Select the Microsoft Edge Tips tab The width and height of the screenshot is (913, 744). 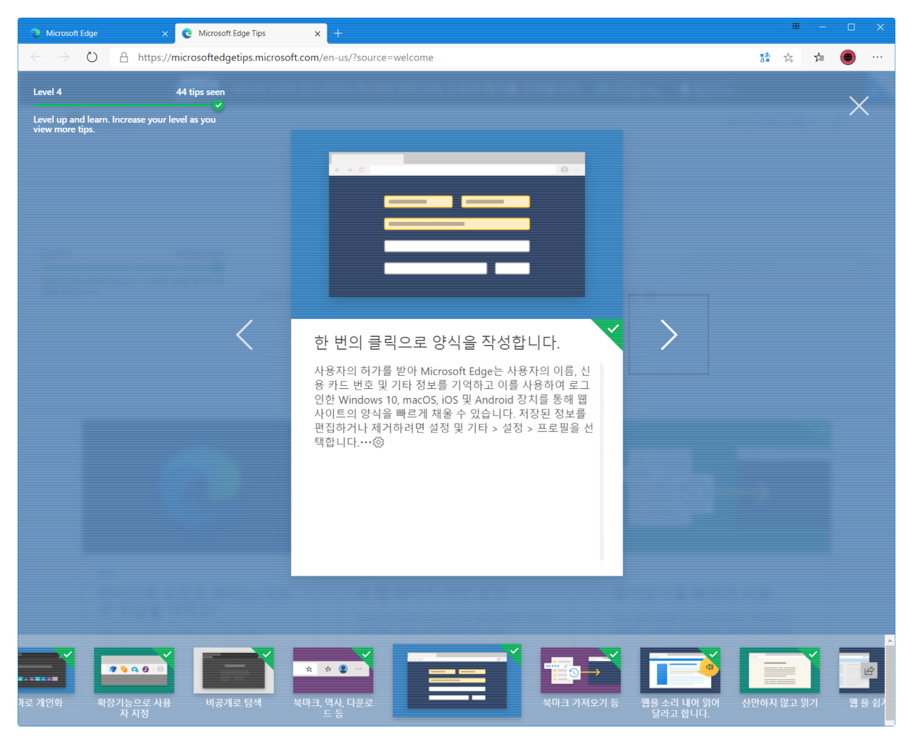pyautogui.click(x=250, y=34)
